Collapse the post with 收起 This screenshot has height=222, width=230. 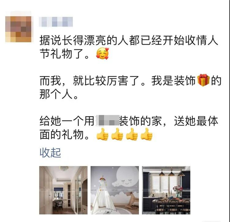coord(50,153)
